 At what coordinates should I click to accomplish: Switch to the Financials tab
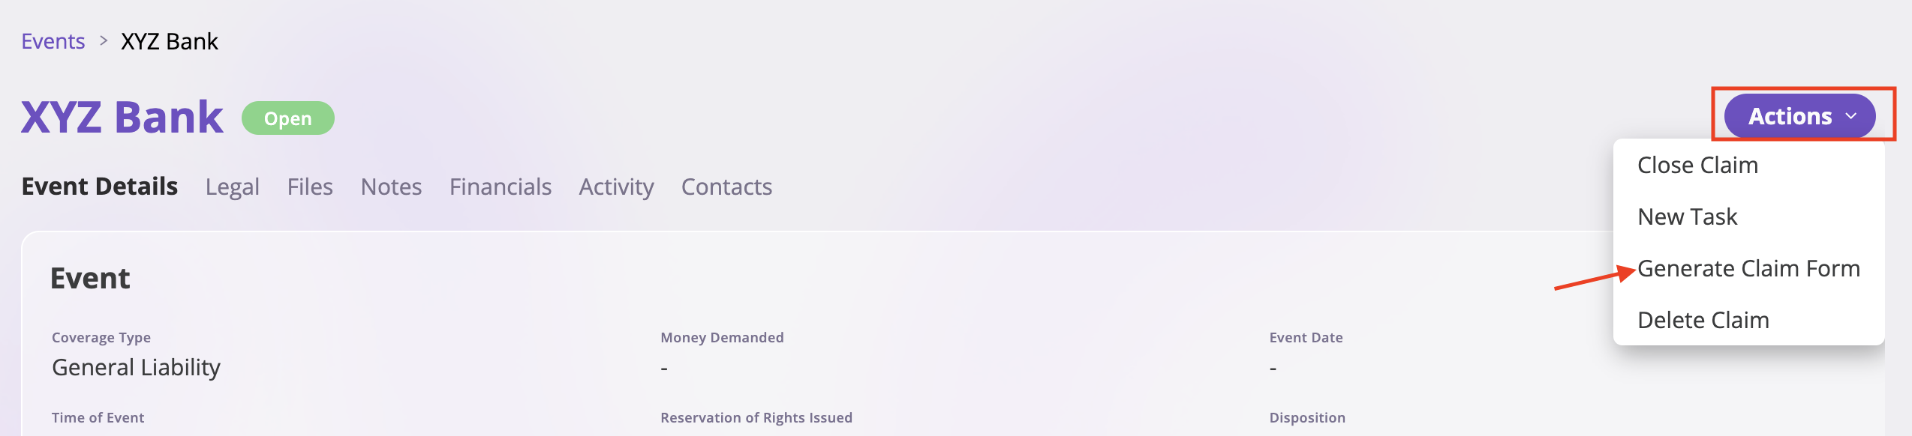click(501, 187)
